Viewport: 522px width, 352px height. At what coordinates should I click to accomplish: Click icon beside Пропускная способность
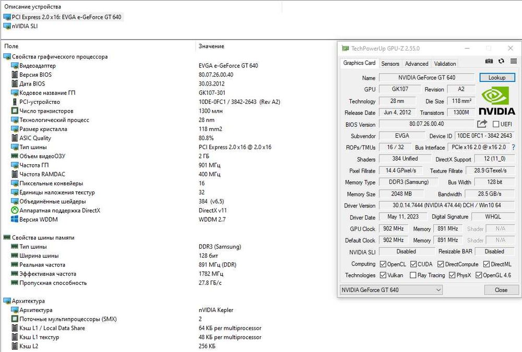(15, 283)
